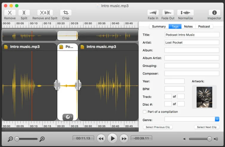Screen dimensions: 225x147
Task: Activate the Crop tool
Action: pyautogui.click(x=66, y=13)
